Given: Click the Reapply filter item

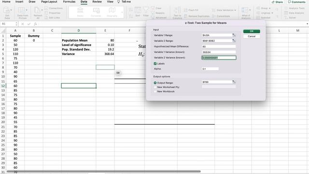Looking at the screenshot, I should click(158, 13).
